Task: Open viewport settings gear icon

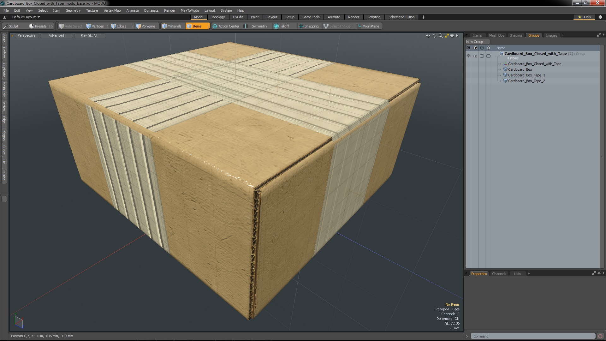Action: coord(452,36)
